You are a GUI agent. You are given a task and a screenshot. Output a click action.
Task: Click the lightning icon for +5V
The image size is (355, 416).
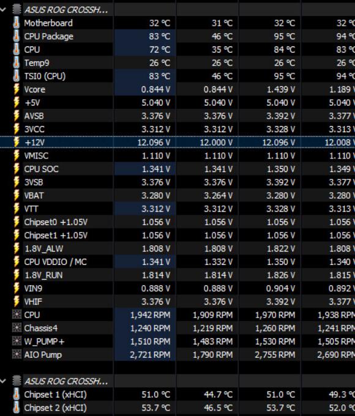[x=17, y=102]
